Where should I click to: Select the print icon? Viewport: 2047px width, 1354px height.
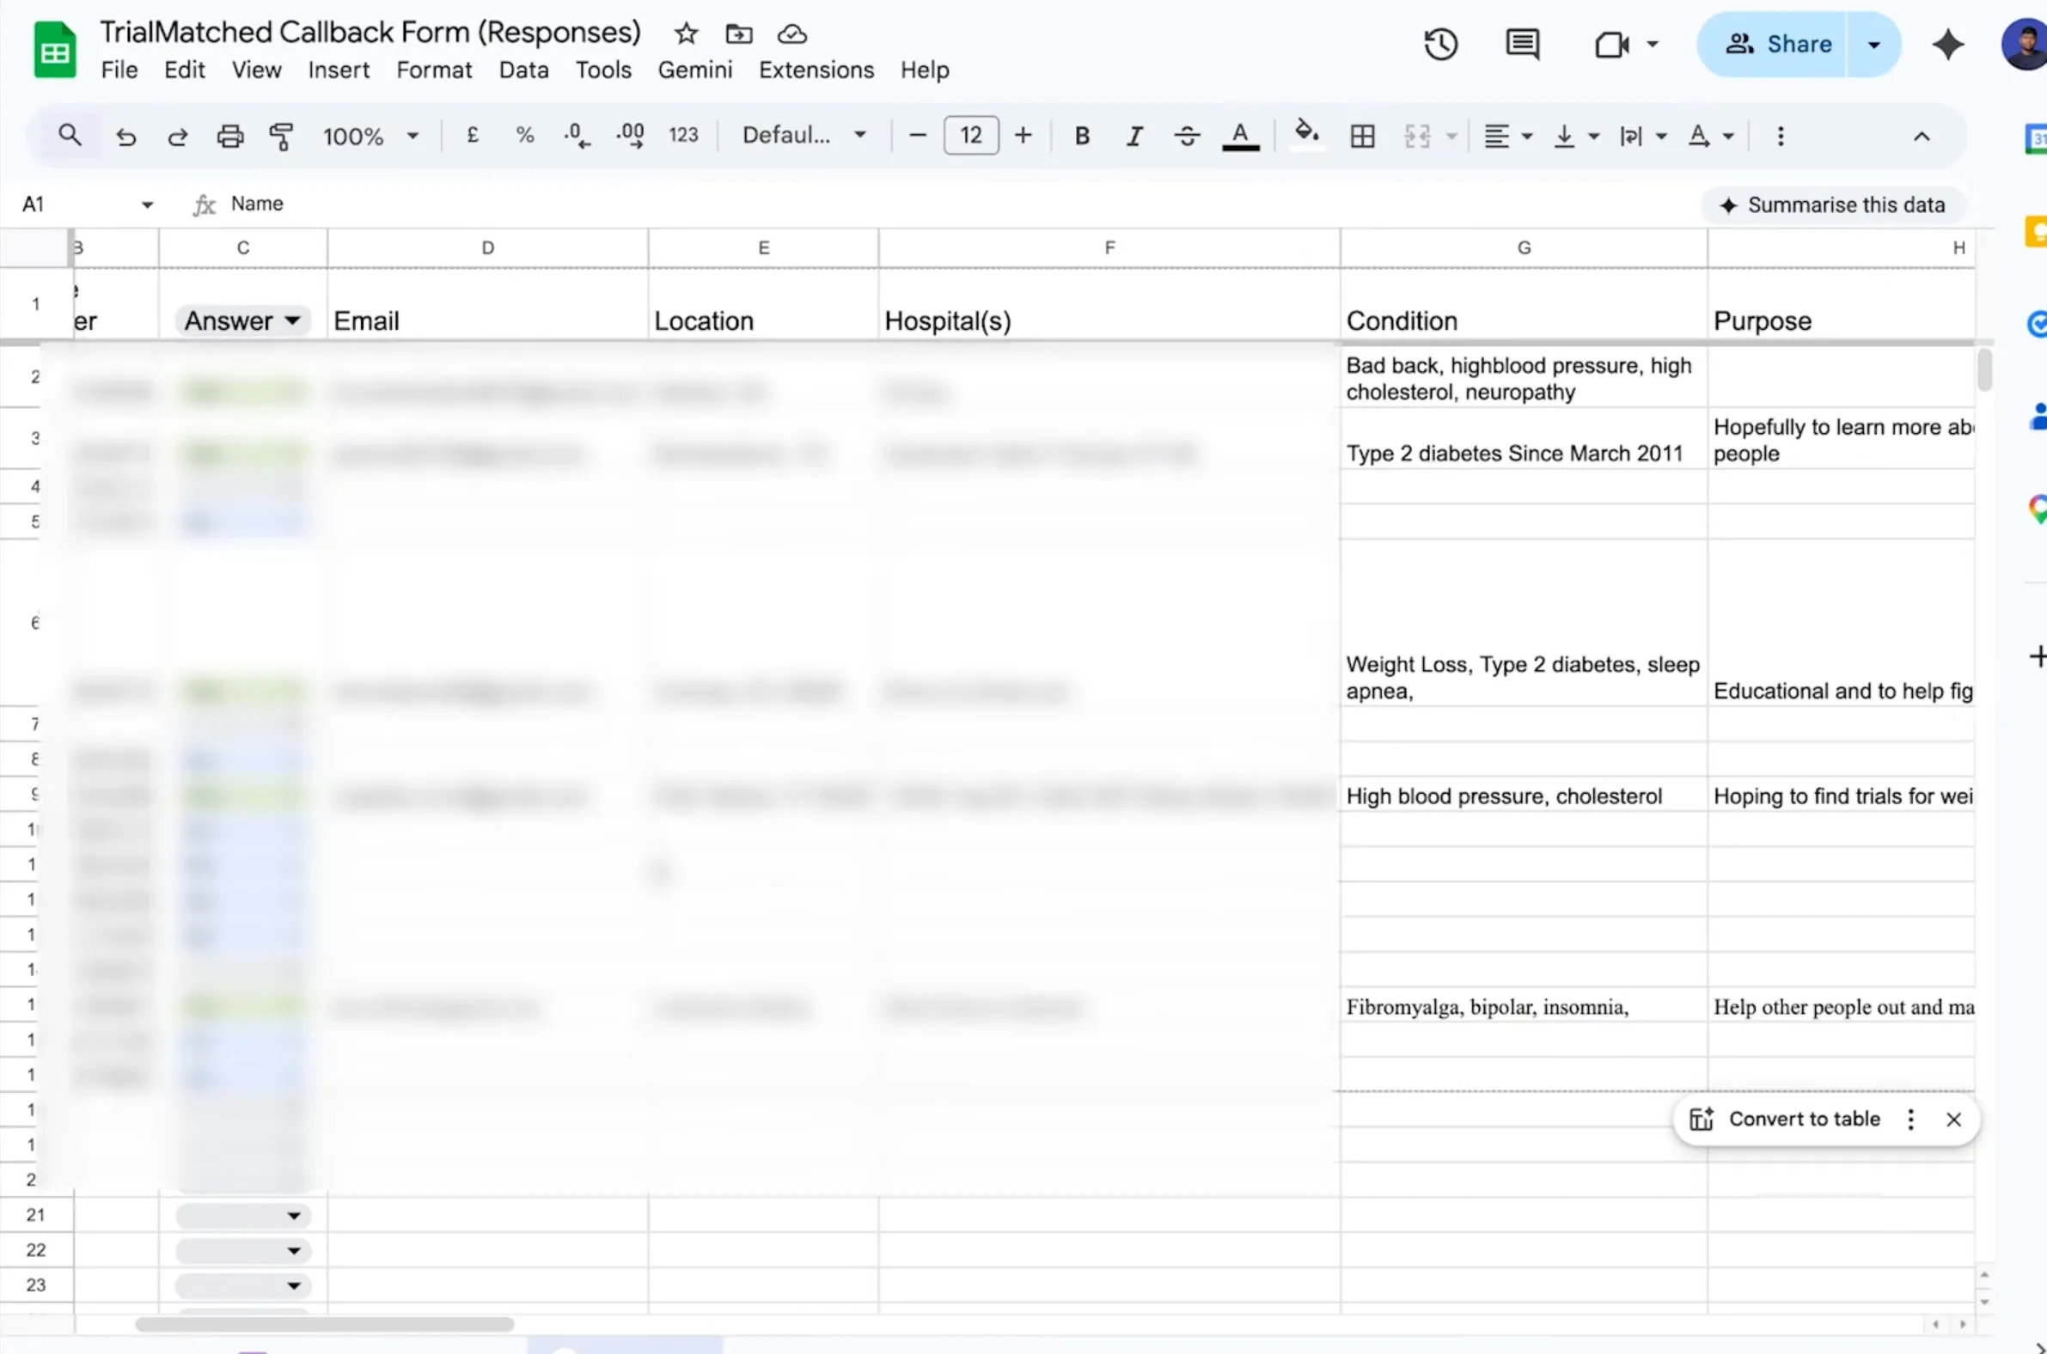point(229,136)
